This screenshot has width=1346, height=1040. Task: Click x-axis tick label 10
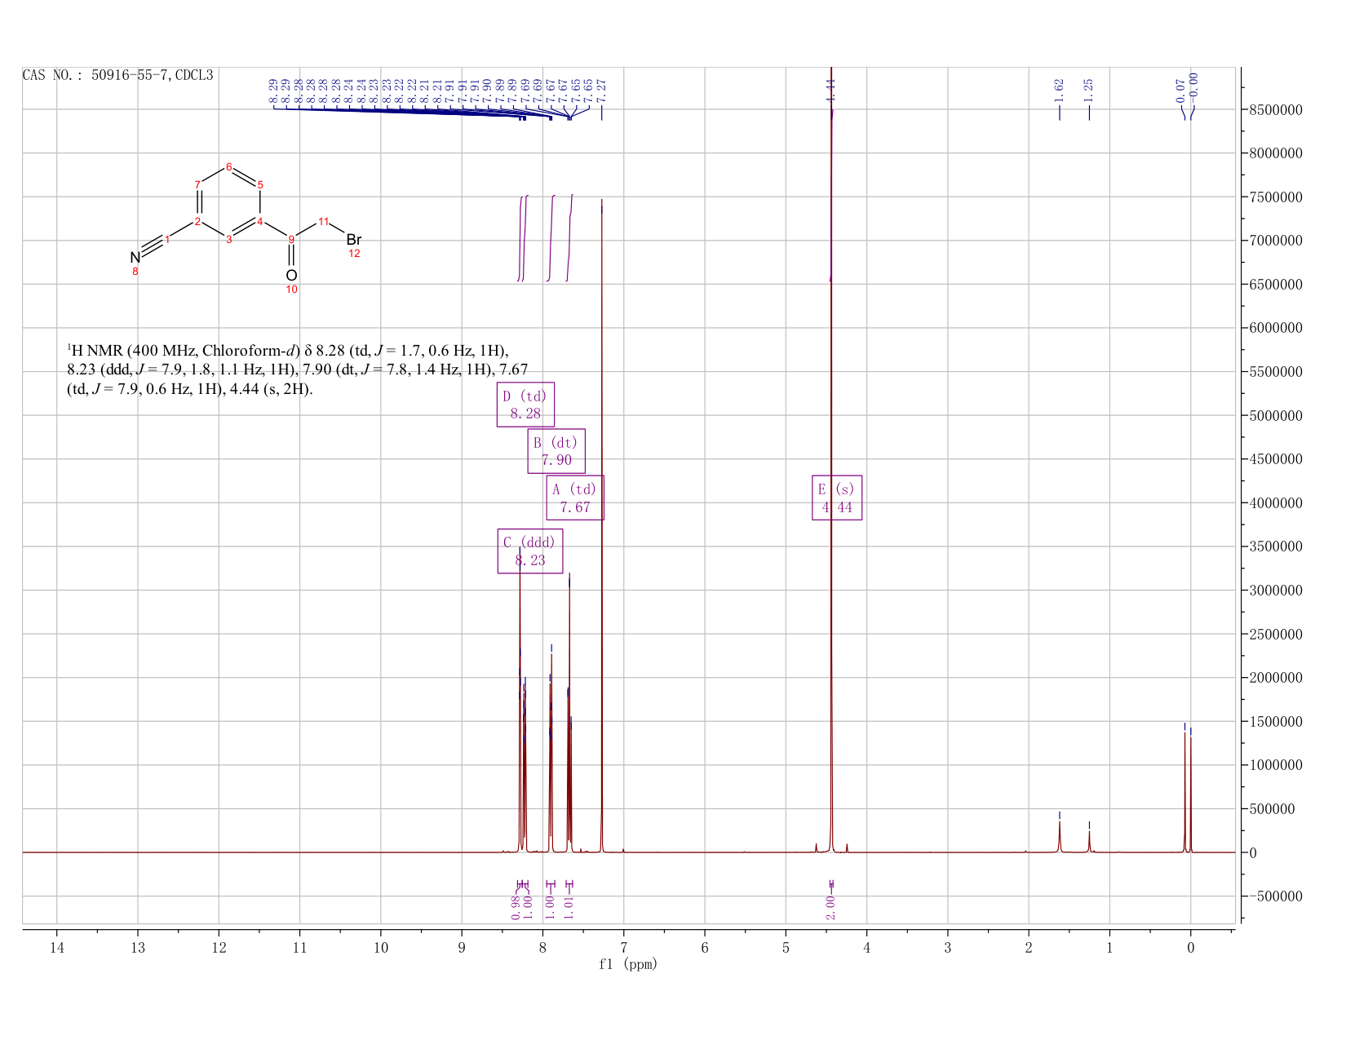(380, 948)
